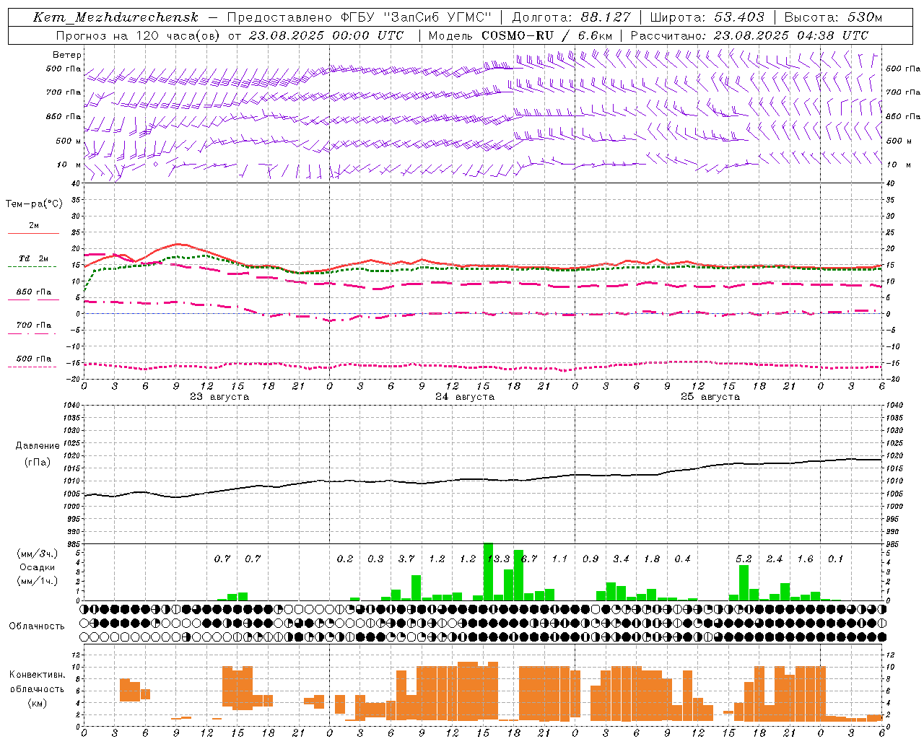Viewport: 924px width, 739px height.
Task: Click the '850 гПа' temperature legend label
Action: coord(34,292)
